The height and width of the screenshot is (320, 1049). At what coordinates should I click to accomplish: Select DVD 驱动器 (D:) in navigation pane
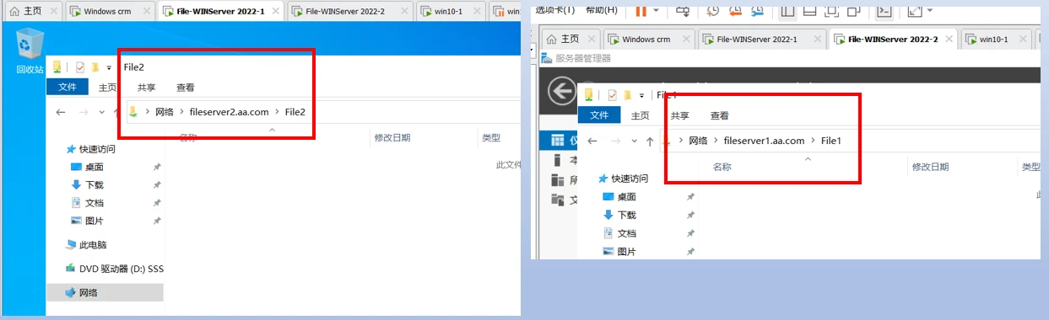[x=114, y=269]
